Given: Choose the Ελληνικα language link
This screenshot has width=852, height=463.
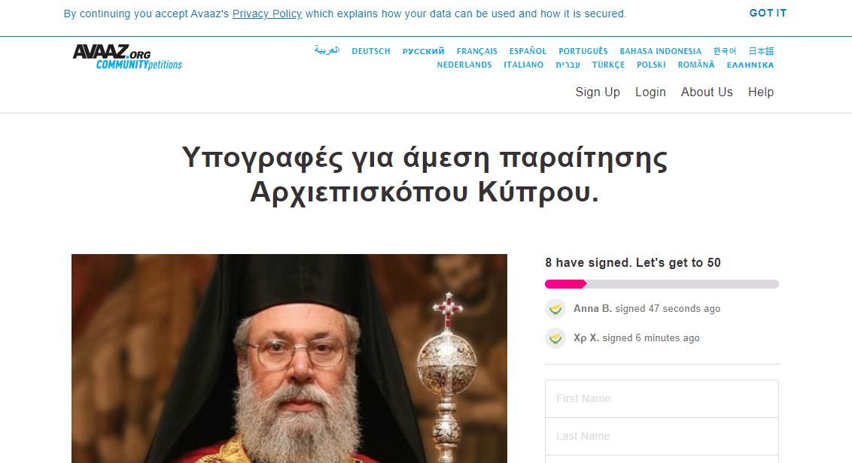Looking at the screenshot, I should [750, 65].
